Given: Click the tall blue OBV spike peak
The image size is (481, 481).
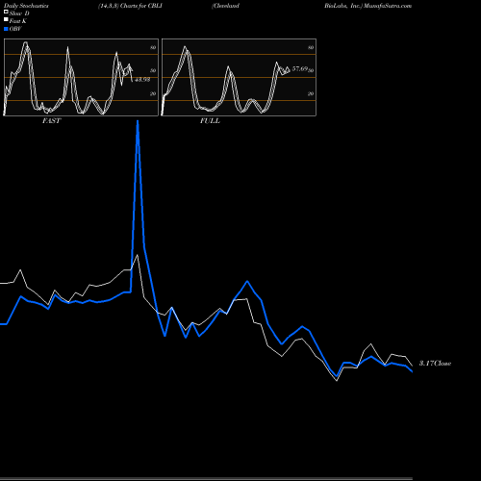Looking at the screenshot, I should coord(138,122).
